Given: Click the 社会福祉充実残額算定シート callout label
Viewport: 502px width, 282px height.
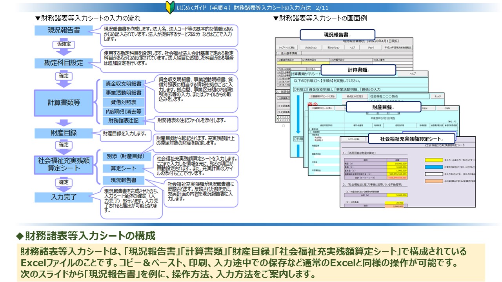Looking at the screenshot, I should (x=411, y=139).
